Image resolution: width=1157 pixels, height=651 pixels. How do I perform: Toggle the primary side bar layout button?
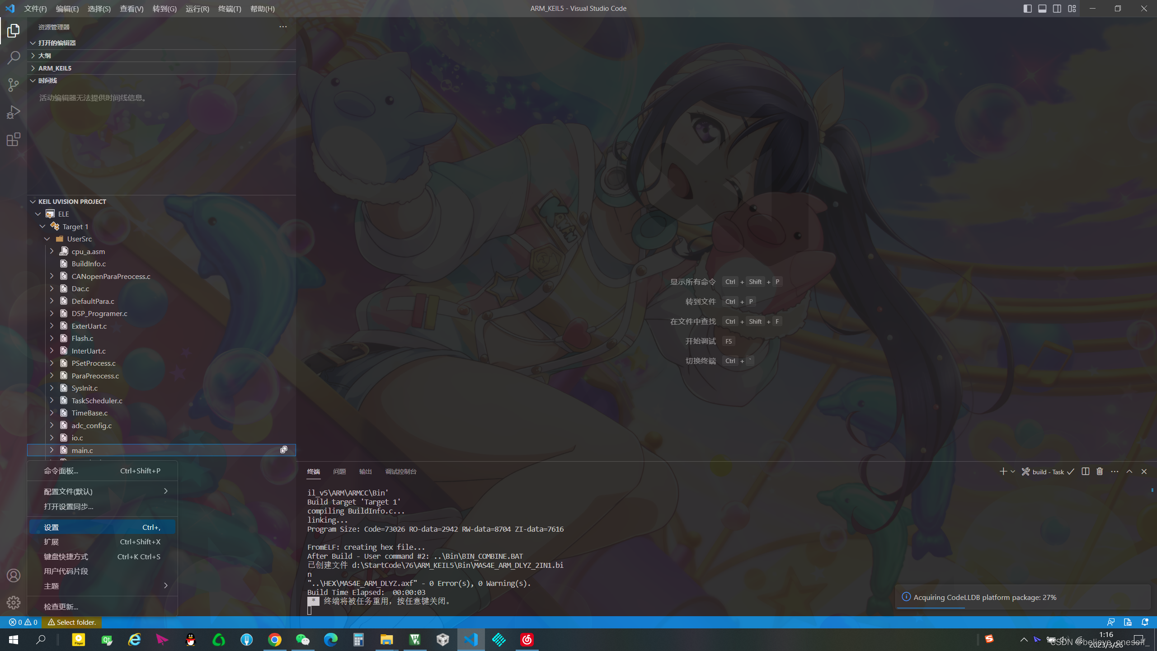[x=1027, y=9]
